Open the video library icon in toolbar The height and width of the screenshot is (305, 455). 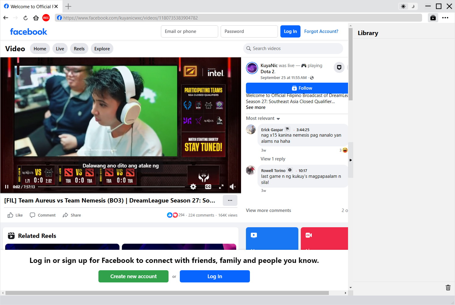[433, 18]
